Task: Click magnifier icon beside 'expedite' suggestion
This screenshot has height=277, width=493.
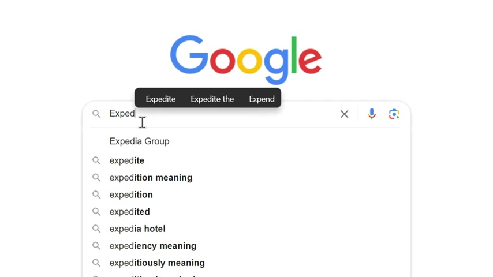Action: [x=96, y=160]
